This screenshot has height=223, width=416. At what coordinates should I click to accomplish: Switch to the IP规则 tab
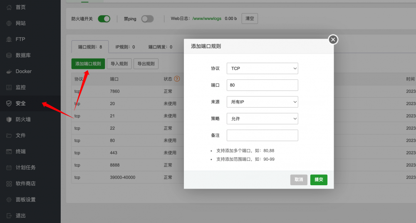click(x=125, y=47)
